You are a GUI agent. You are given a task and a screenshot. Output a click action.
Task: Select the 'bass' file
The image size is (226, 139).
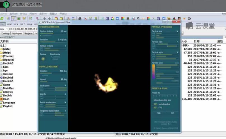coord(6,67)
